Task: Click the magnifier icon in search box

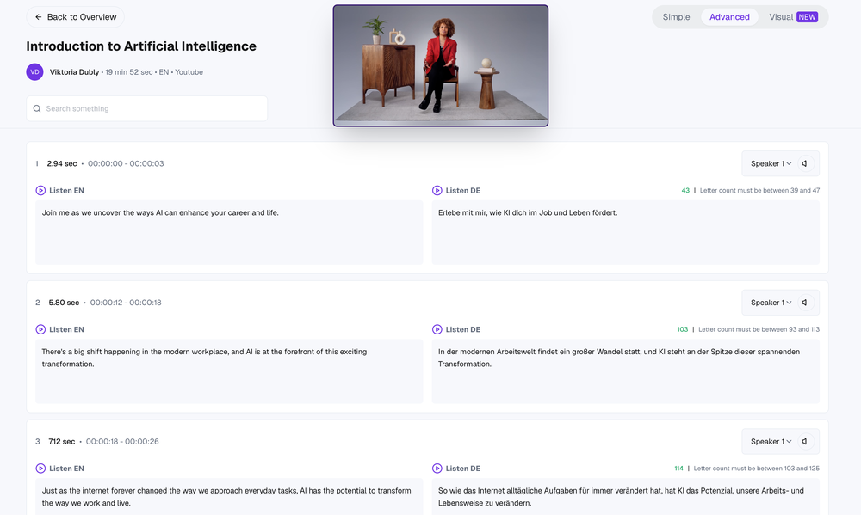Action: [x=37, y=108]
